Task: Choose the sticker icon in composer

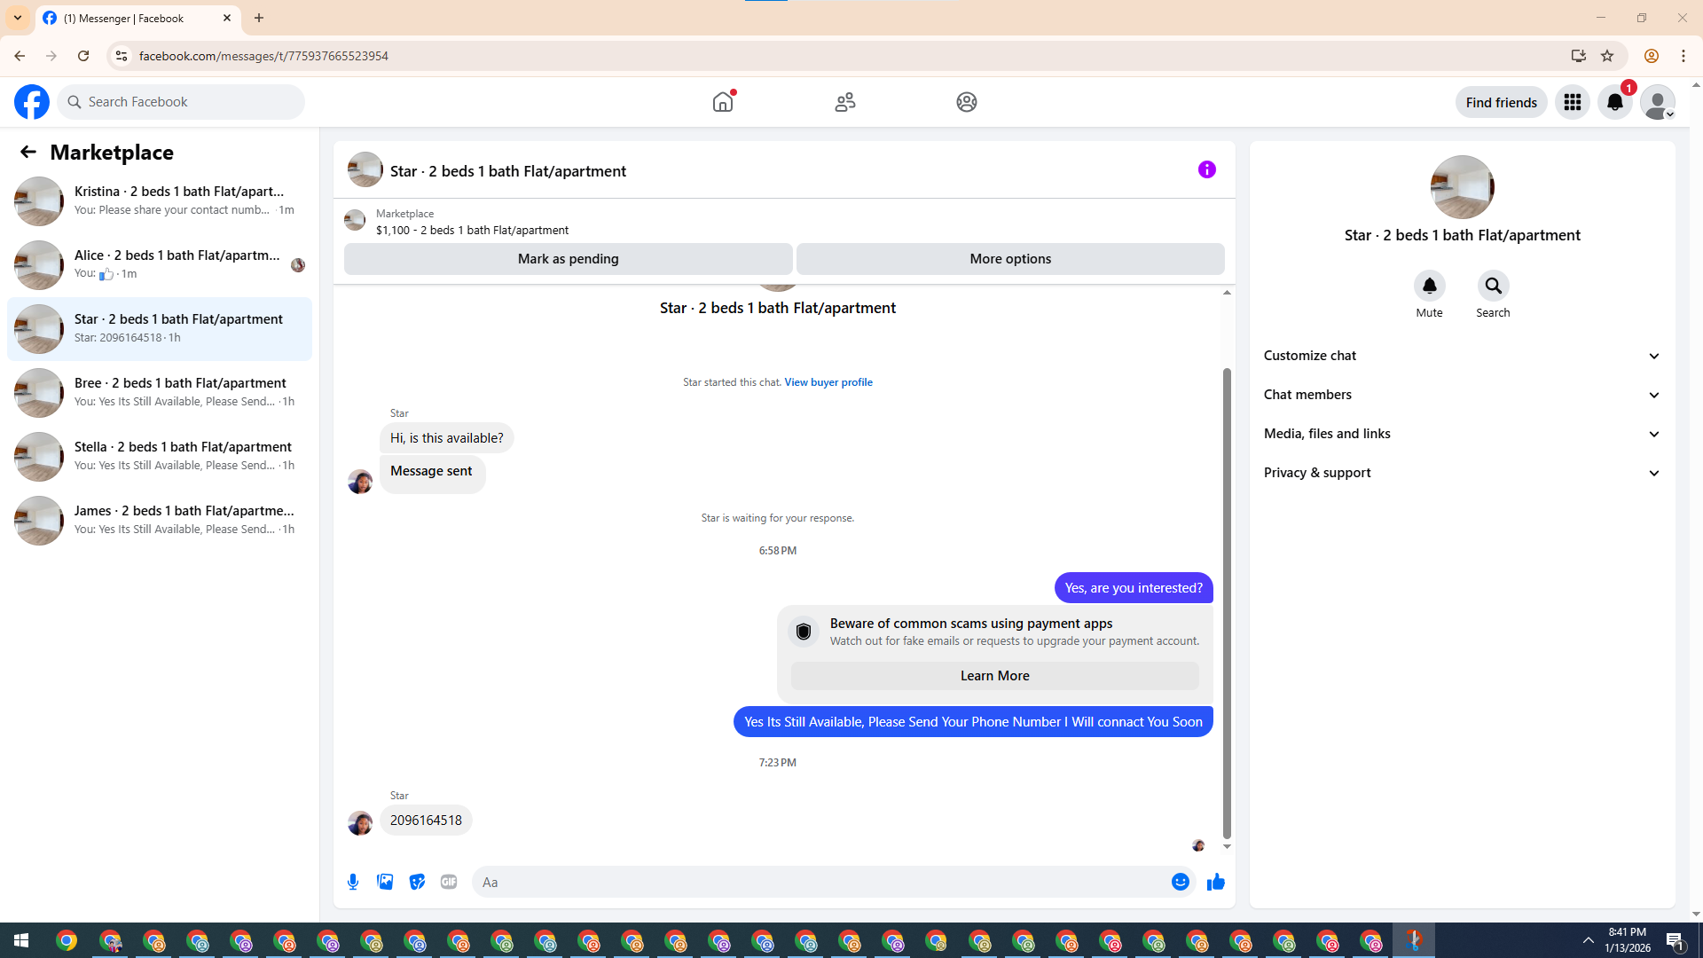Action: click(417, 882)
